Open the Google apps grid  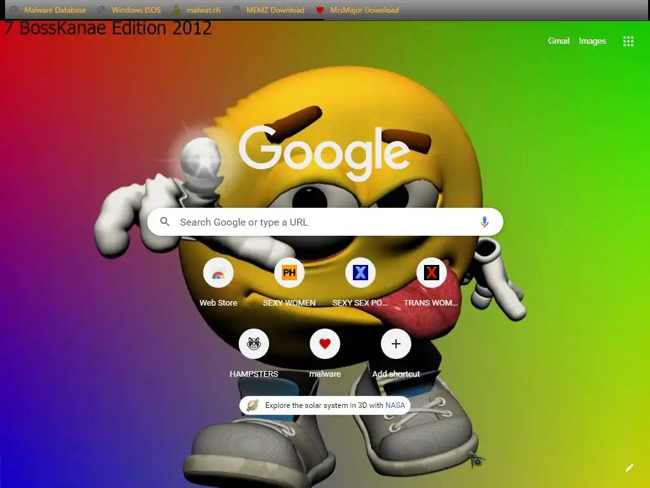pos(628,41)
